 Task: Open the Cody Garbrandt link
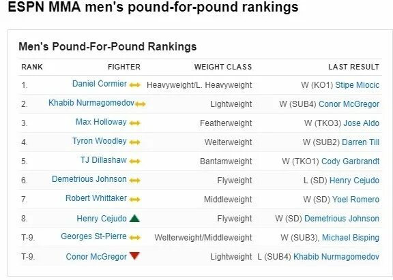[350, 161]
